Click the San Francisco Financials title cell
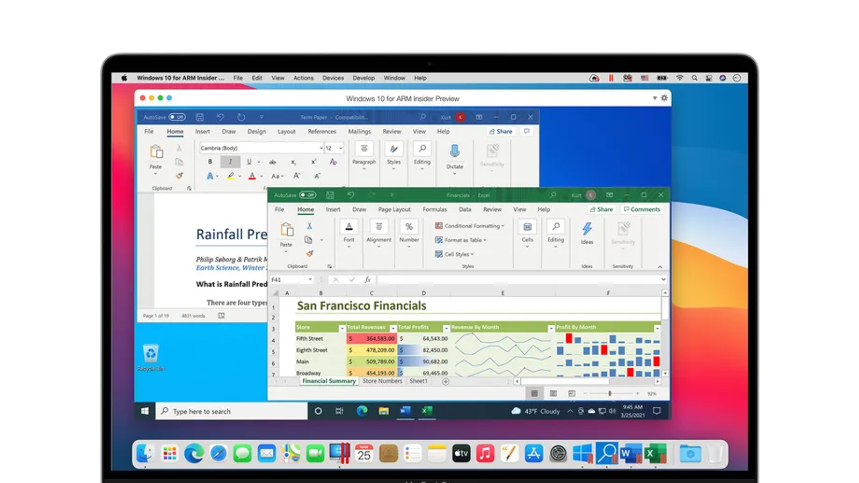The width and height of the screenshot is (859, 483). [362, 306]
